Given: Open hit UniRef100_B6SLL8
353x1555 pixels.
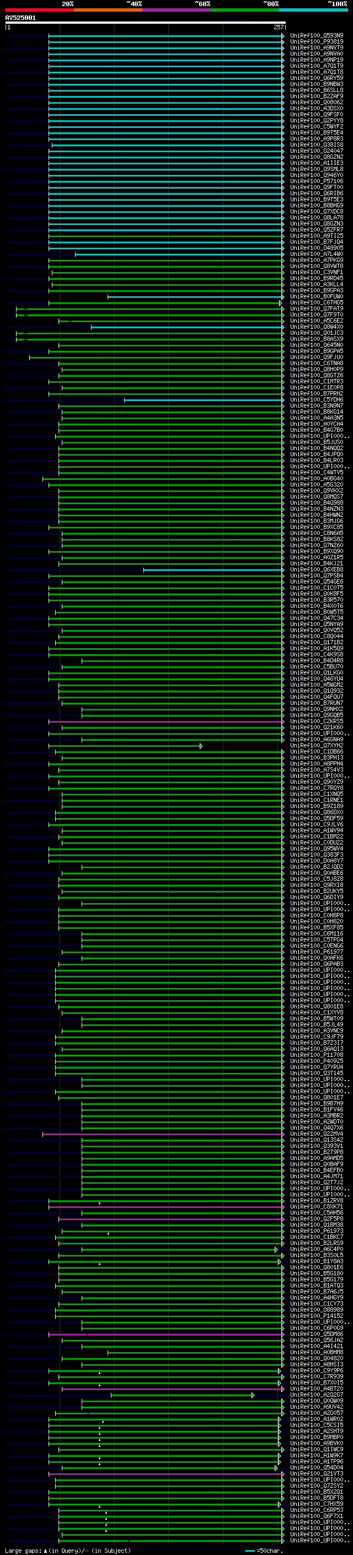Looking at the screenshot, I should coord(317,90).
